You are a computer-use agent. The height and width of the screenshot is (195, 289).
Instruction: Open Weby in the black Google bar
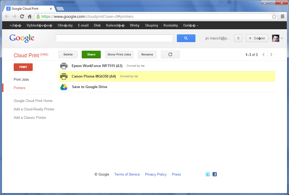[135, 25]
